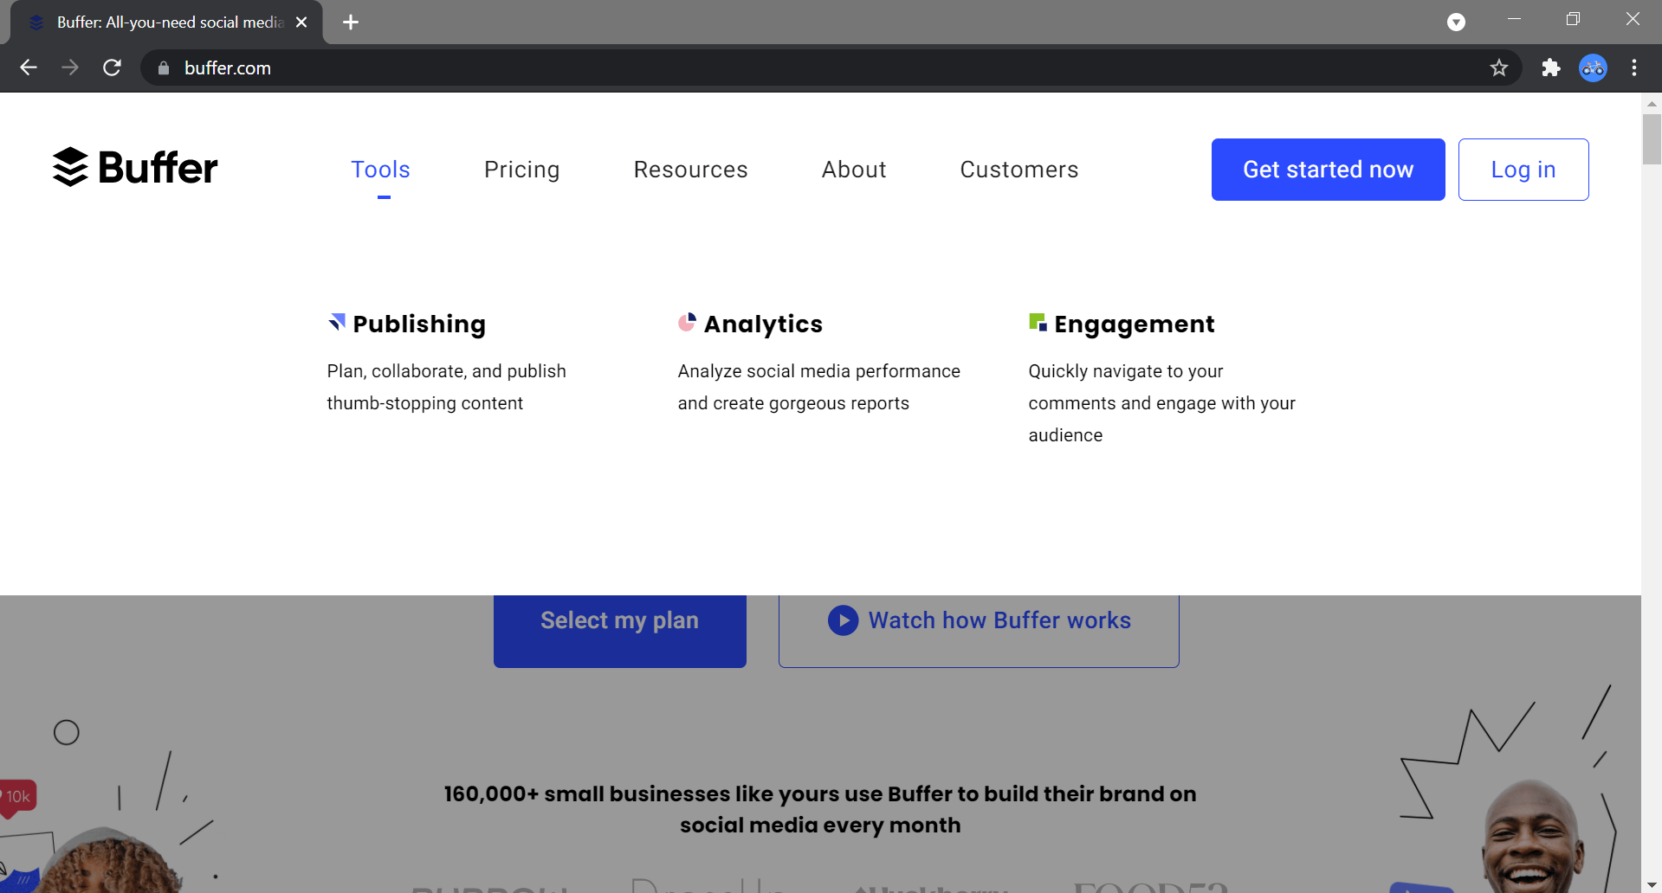Click the Analyze social media performance description
This screenshot has width=1662, height=893.
click(x=819, y=387)
